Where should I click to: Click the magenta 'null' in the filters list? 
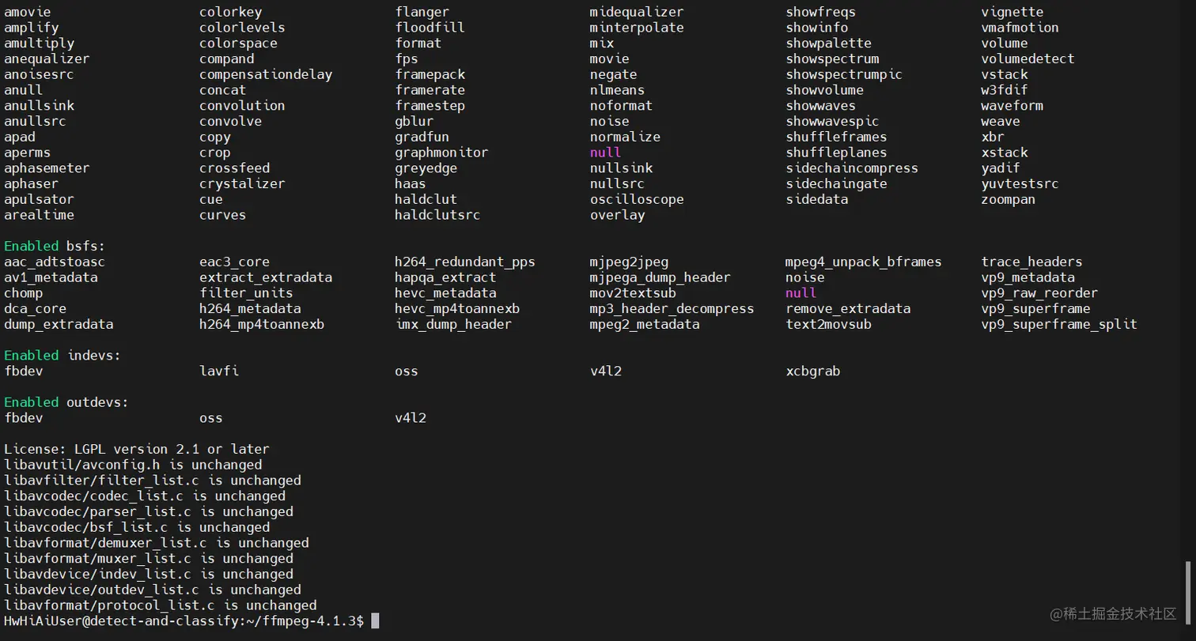point(606,153)
